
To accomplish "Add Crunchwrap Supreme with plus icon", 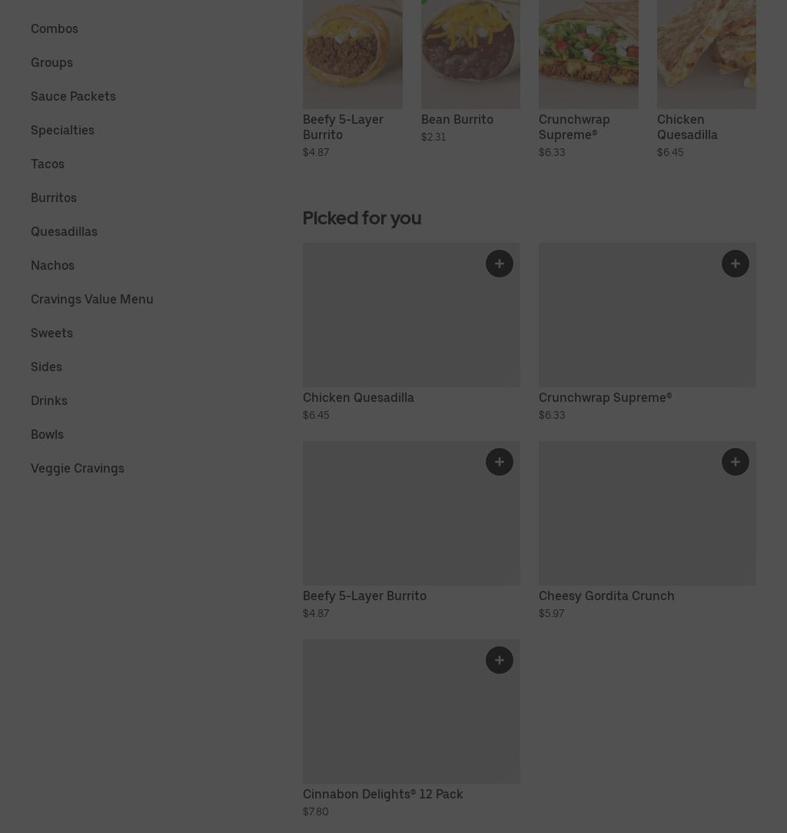I will (735, 264).
